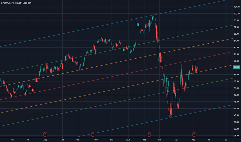Click the 72.00 price axis label
This screenshot has height=142, width=241.
coord(237,61)
